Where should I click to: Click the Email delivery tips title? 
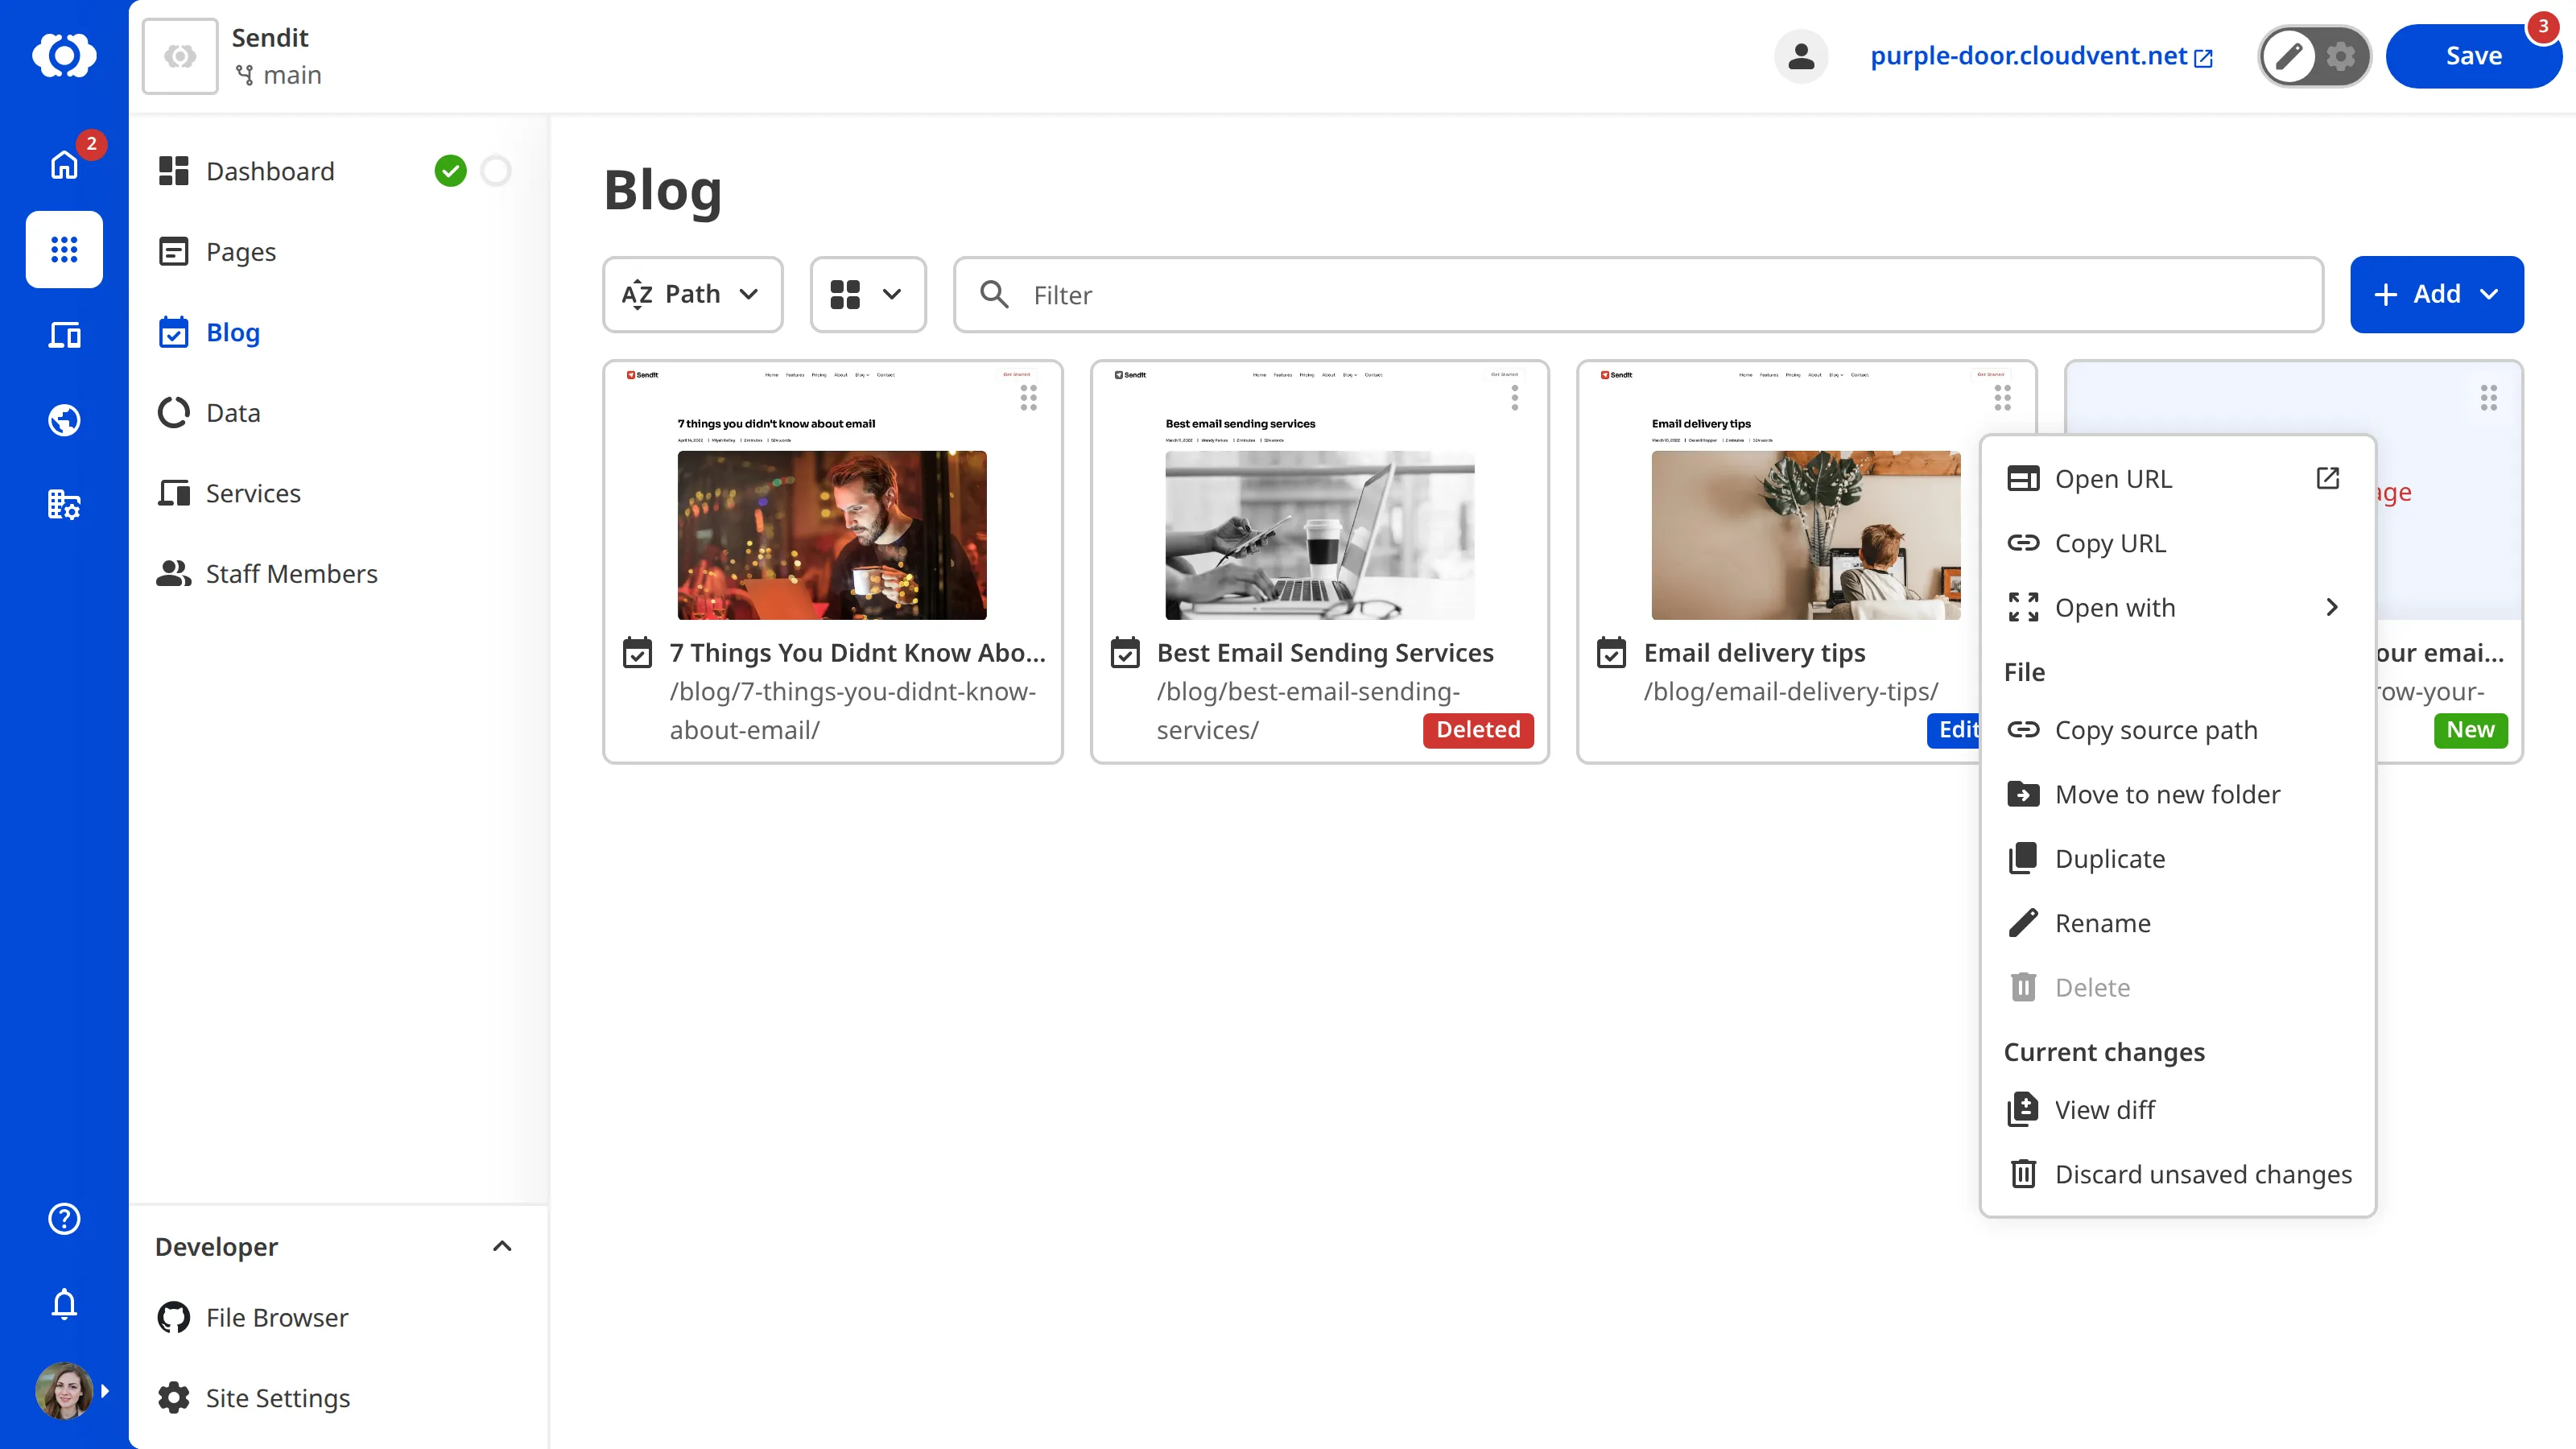1754,653
